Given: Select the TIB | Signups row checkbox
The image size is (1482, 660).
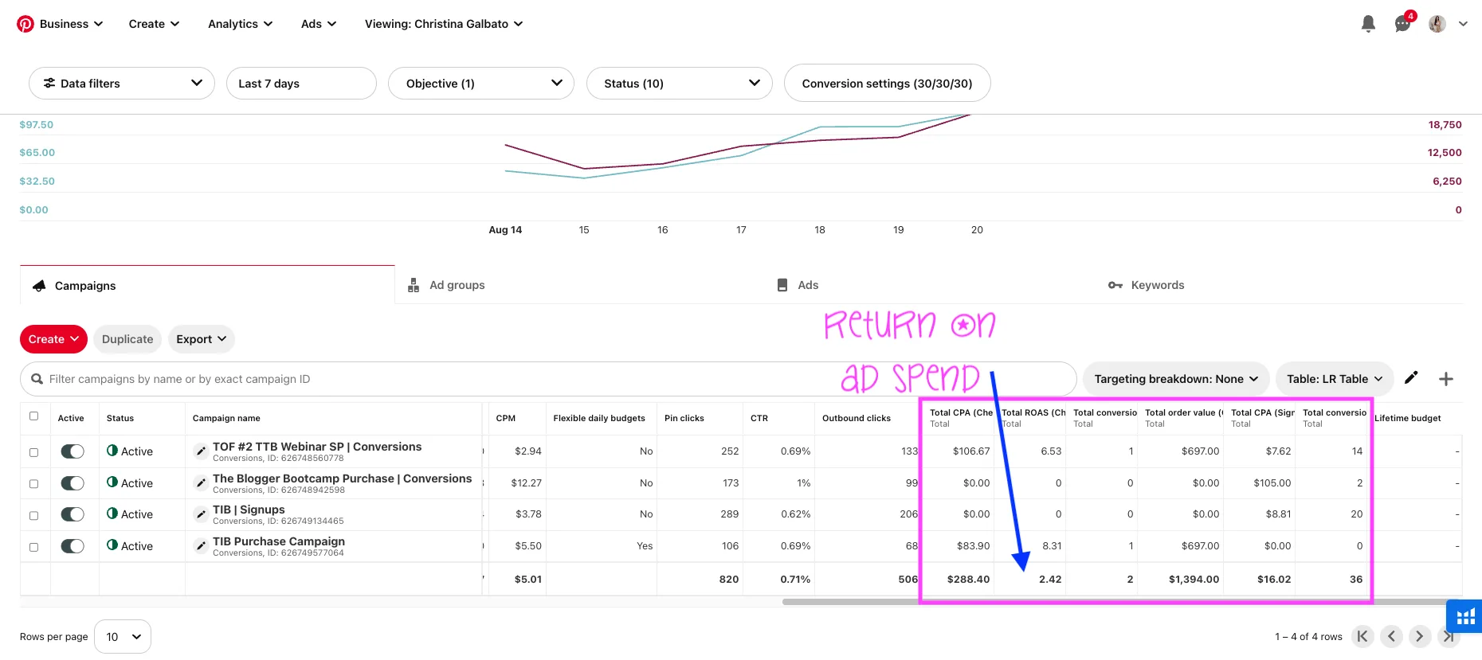Looking at the screenshot, I should click(33, 516).
